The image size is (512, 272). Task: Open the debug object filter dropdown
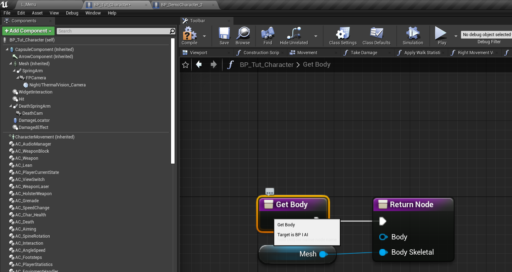[486, 35]
